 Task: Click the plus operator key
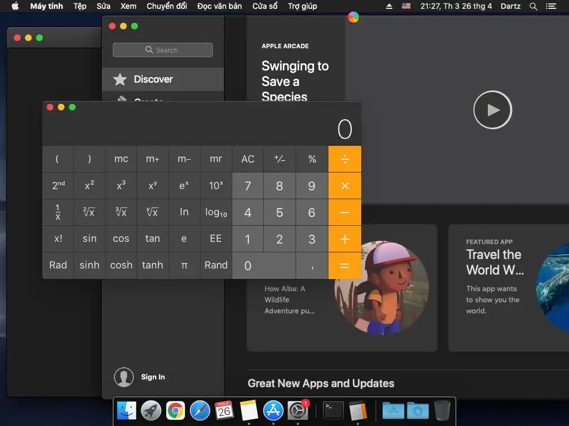[x=345, y=239]
